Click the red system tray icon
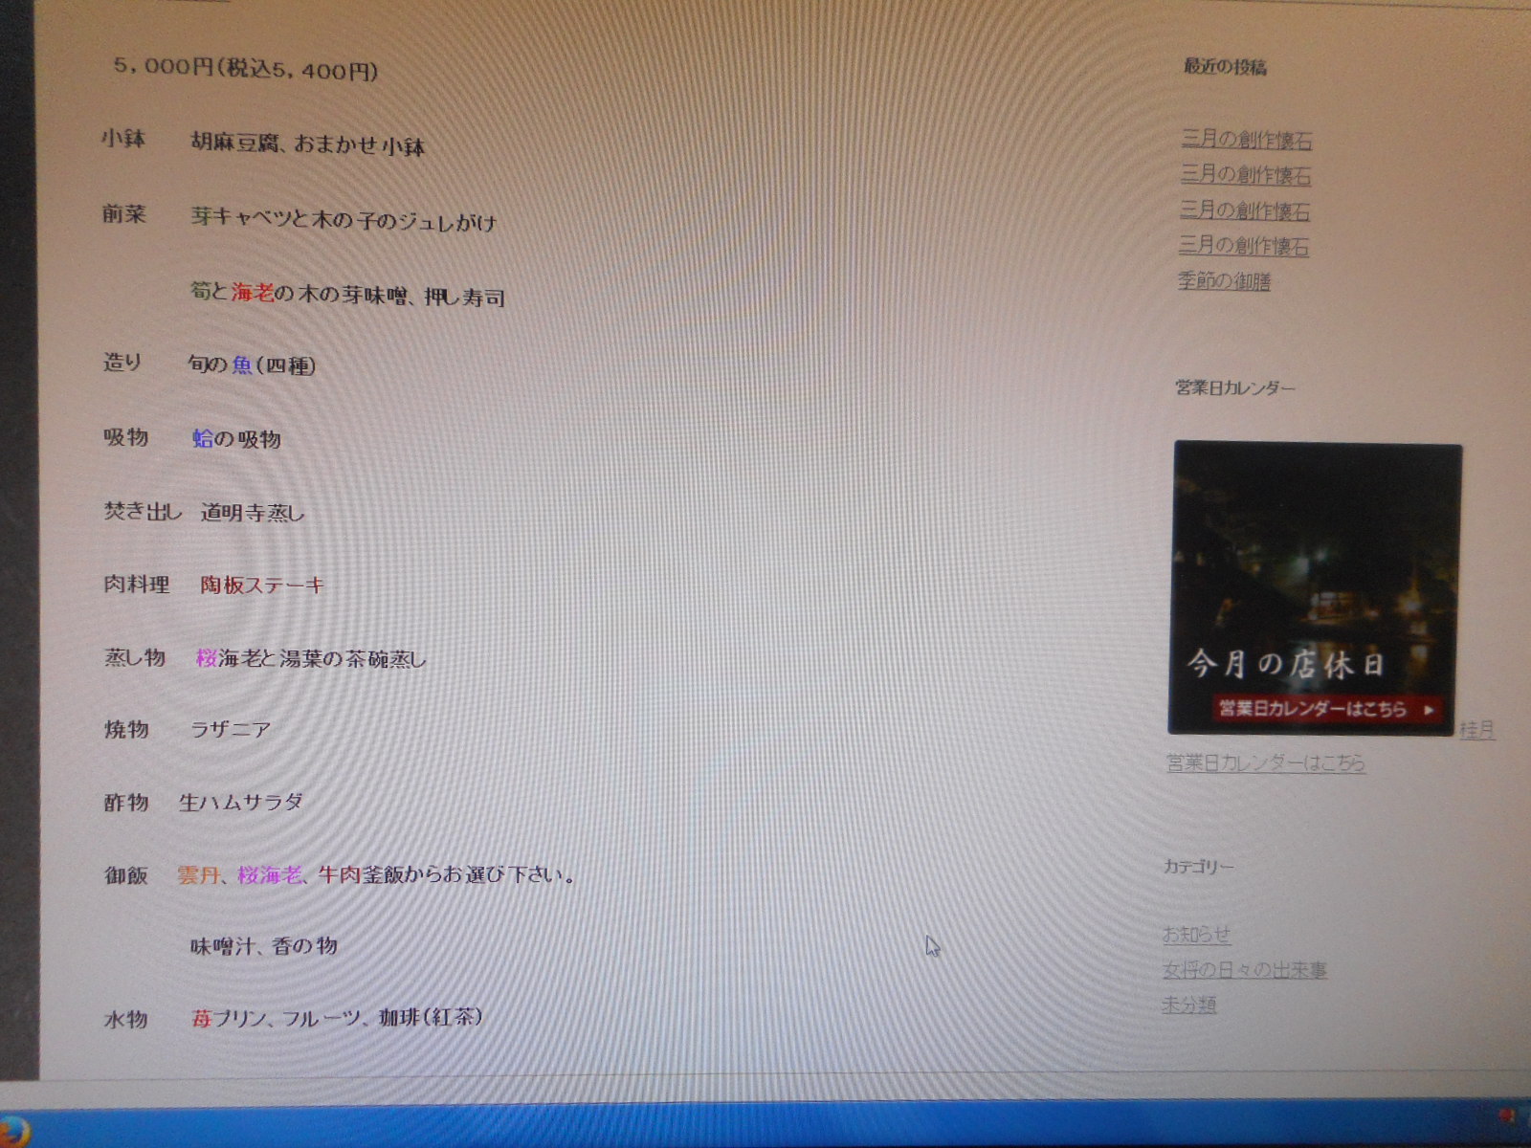Screen dimensions: 1531x1148 [1508, 1116]
